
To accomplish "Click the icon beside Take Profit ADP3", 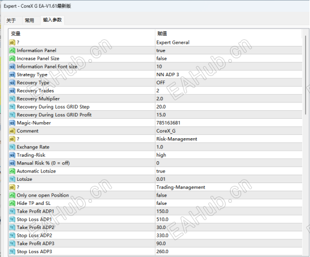I will pos(12,244).
